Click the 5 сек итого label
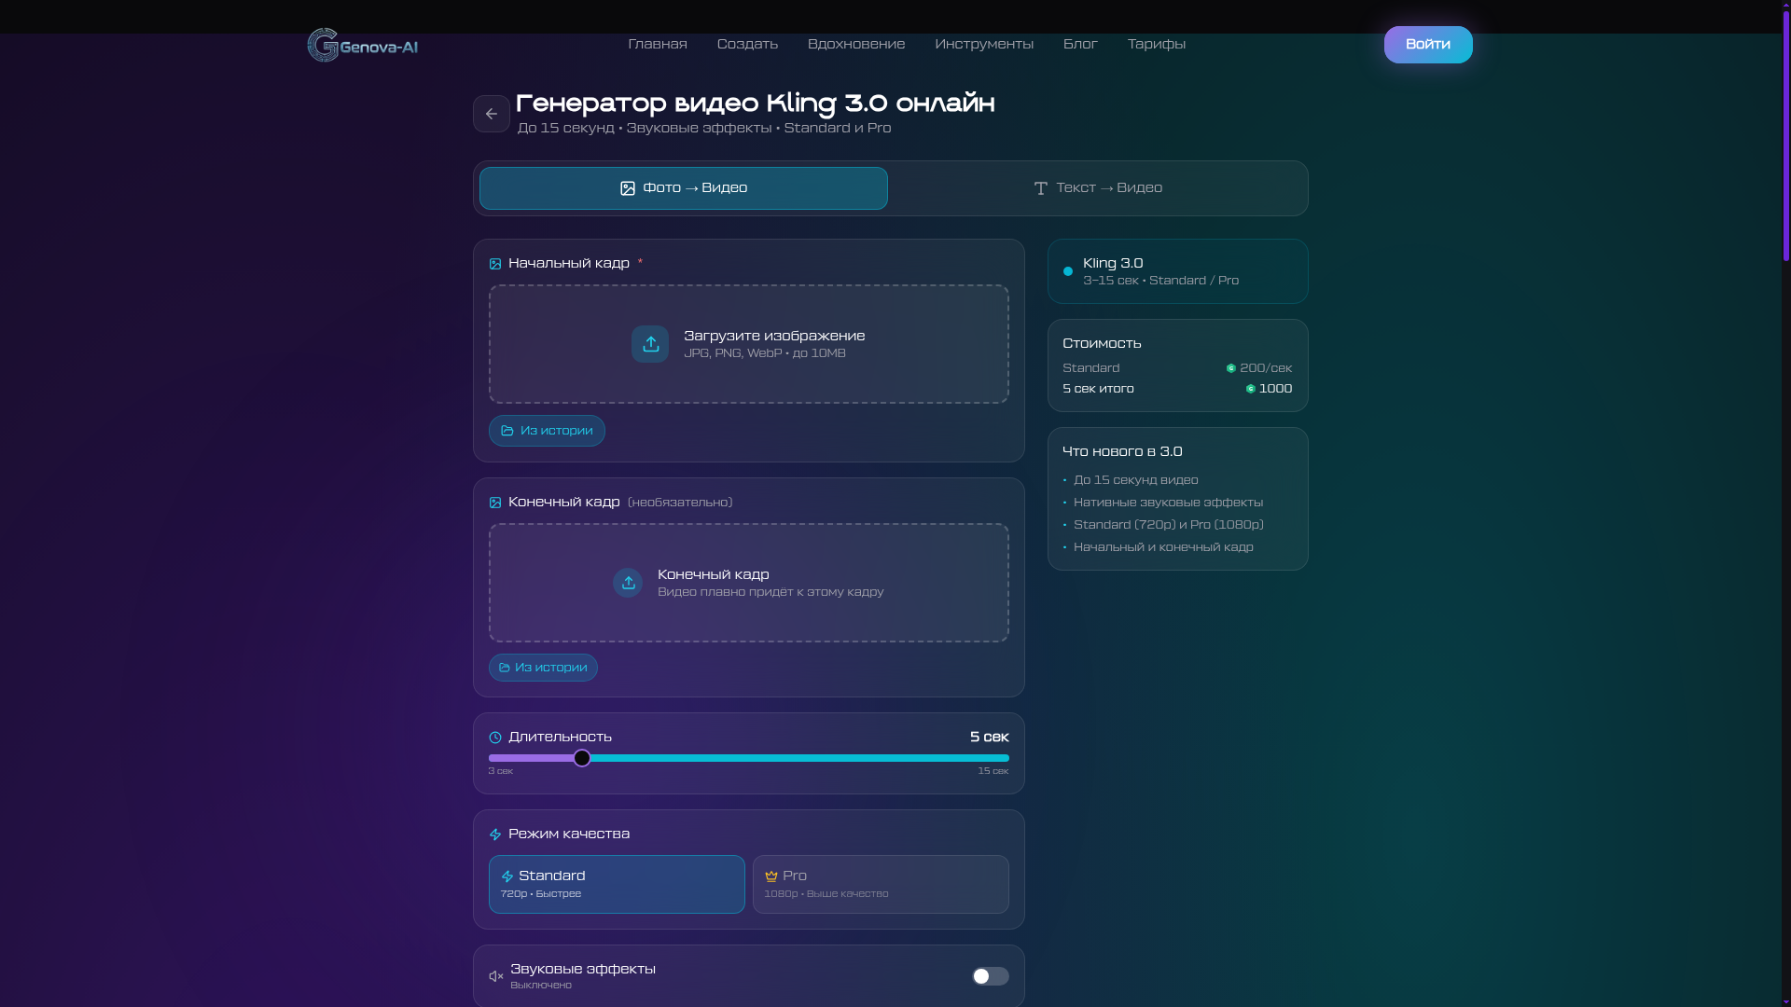The width and height of the screenshot is (1791, 1007). pyautogui.click(x=1098, y=389)
